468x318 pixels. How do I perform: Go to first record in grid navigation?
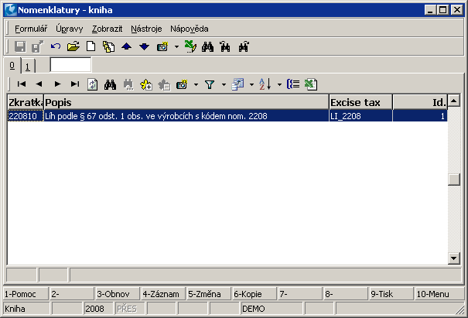tap(22, 84)
